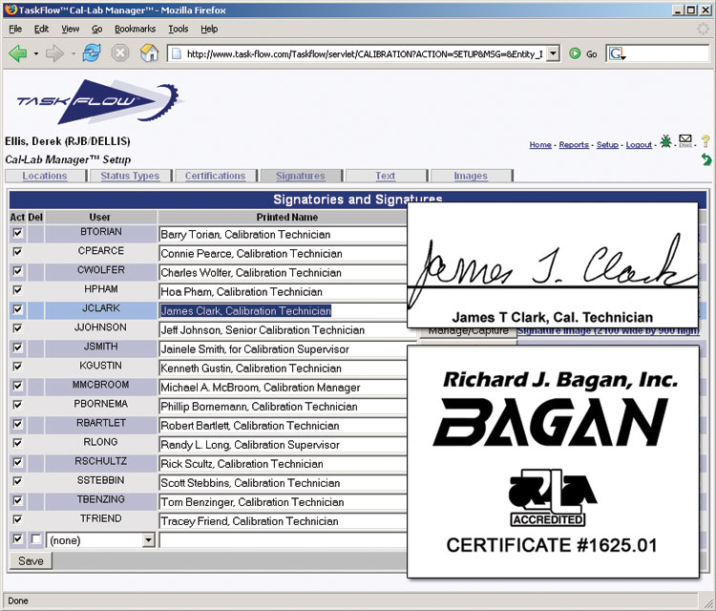The height and width of the screenshot is (611, 716).
Task: Toggle Act checkbox for MMCBROOM
Action: click(17, 386)
